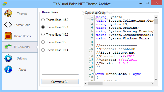The height and width of the screenshot is (92, 164).
Task: Click the About info icon
Action: [x=8, y=69]
